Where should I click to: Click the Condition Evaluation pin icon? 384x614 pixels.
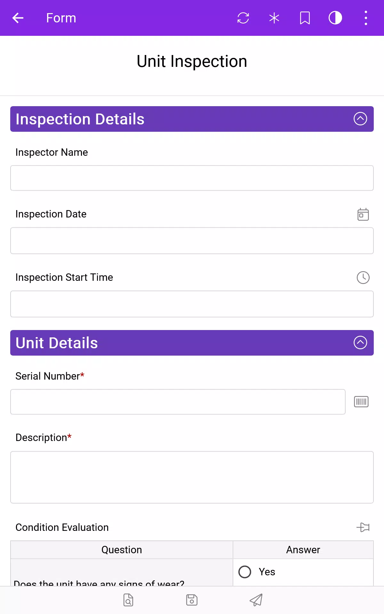click(x=363, y=527)
